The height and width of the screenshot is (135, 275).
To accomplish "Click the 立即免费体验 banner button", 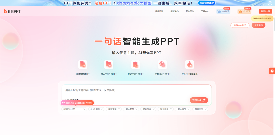I will pyautogui.click(x=207, y=3).
